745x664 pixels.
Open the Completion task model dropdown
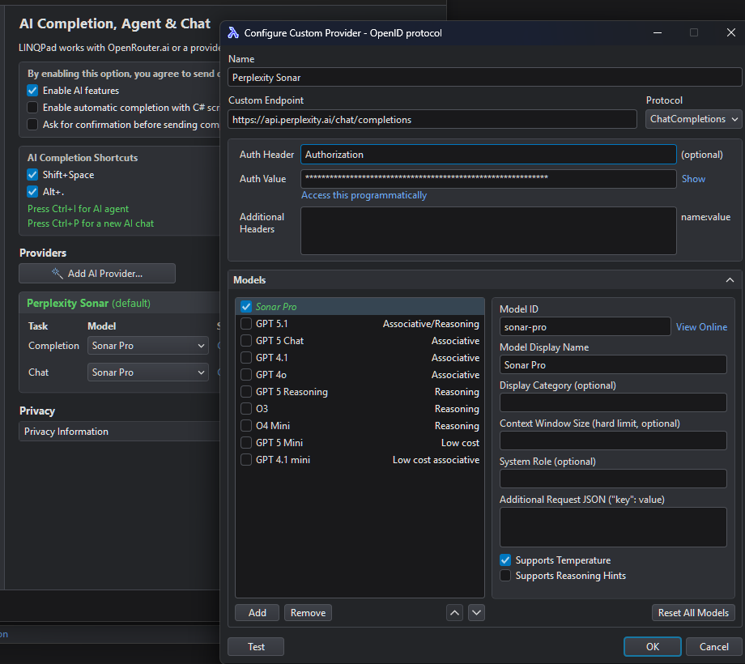point(148,346)
